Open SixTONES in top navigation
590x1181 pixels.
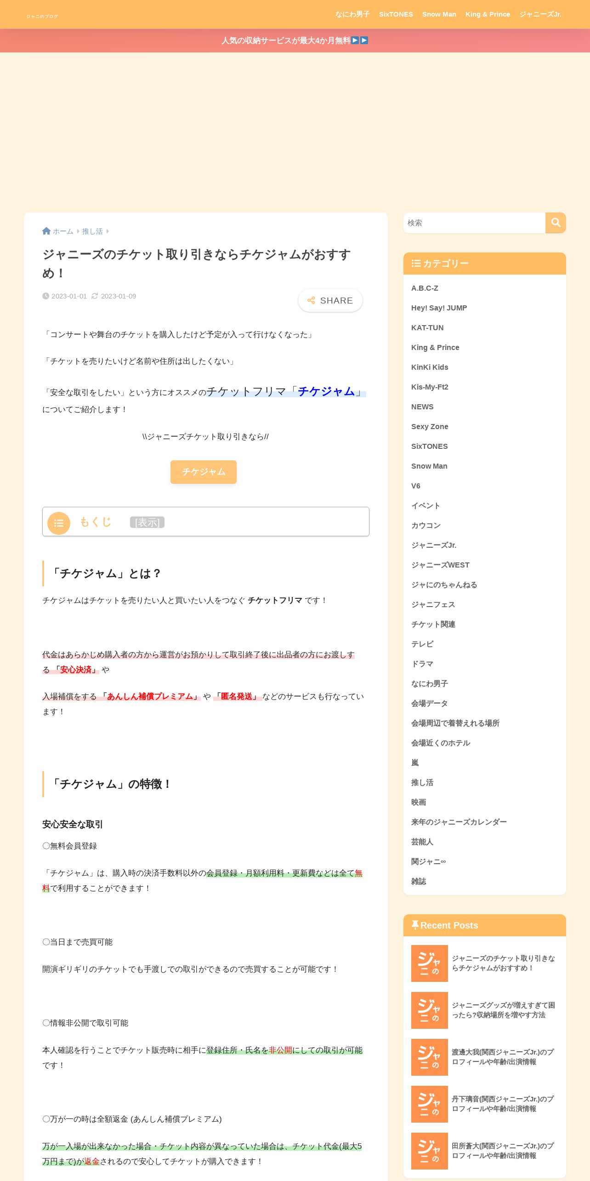tap(396, 14)
